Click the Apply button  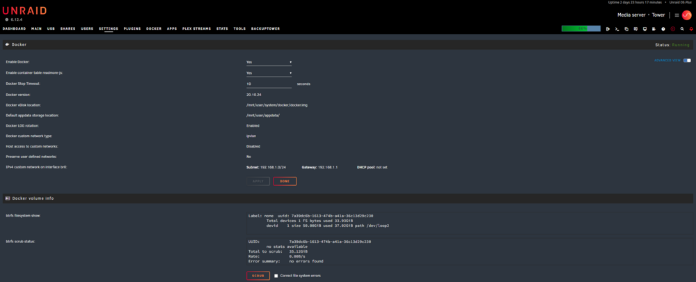point(258,181)
